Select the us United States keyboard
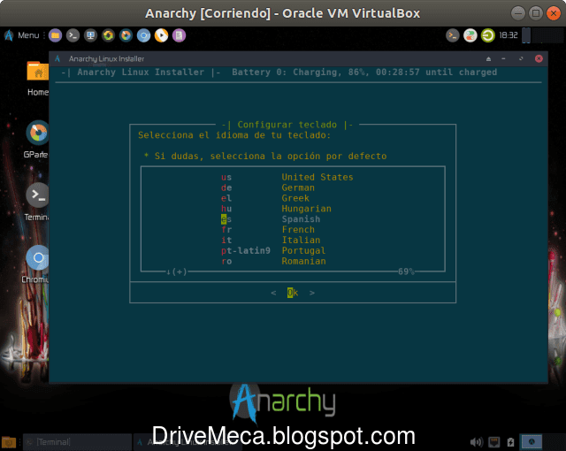This screenshot has height=451, width=566. (287, 177)
